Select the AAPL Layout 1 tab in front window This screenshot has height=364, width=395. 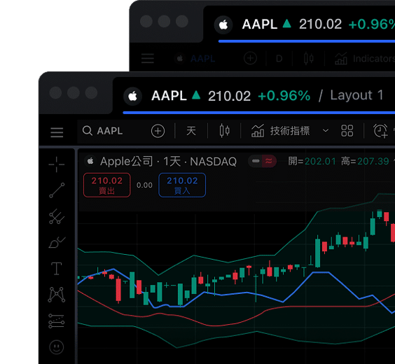tap(254, 96)
